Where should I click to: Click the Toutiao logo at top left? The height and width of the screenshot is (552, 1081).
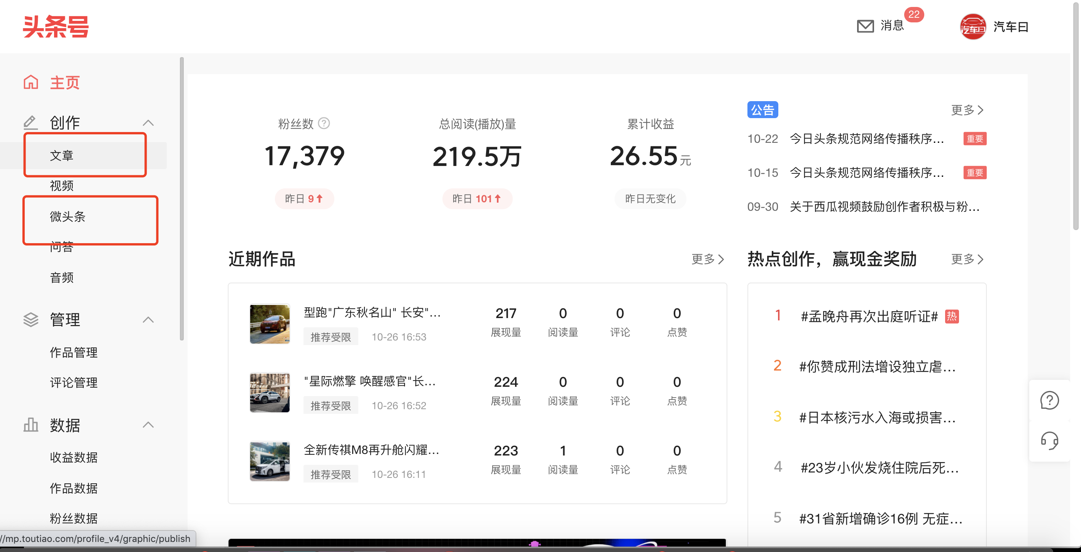pos(56,26)
